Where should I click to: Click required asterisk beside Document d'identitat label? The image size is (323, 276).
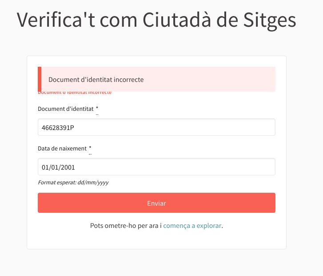point(97,109)
